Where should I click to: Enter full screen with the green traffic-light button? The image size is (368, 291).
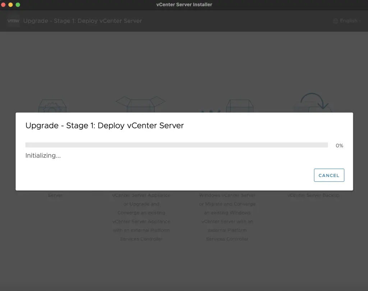pyautogui.click(x=17, y=4)
